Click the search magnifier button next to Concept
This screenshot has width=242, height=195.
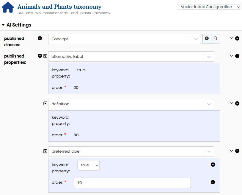[216, 39]
